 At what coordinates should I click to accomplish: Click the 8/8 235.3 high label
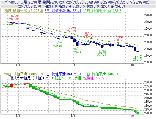click(x=88, y=35)
